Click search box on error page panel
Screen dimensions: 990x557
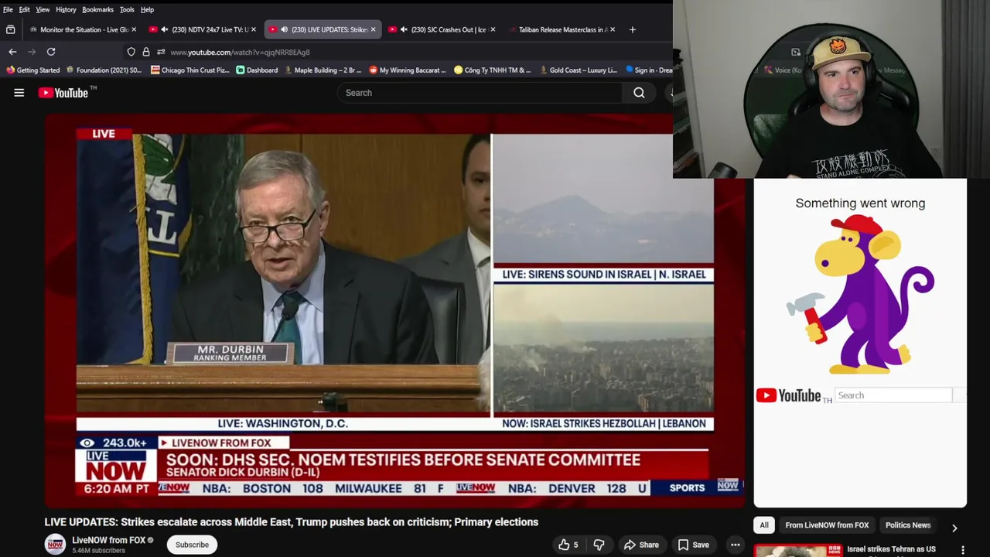(893, 395)
